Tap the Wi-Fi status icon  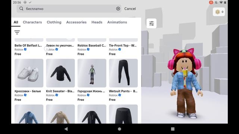tap(221, 2)
